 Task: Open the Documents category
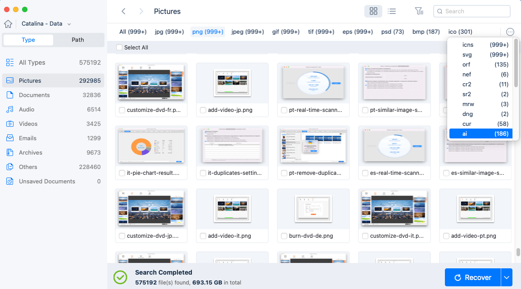pos(53,95)
